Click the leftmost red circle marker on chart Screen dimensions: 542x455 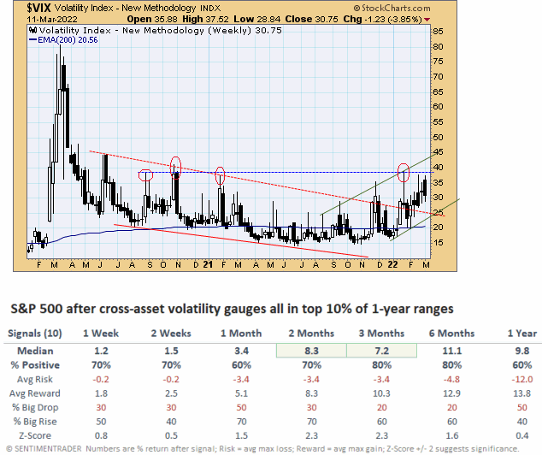point(145,174)
